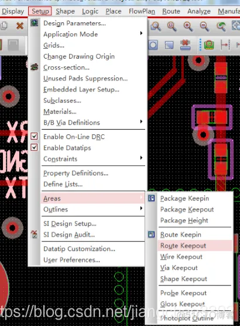This screenshot has width=240, height=326.
Task: Choose Unused Pads Suppression
Action: pyautogui.click(x=85, y=79)
